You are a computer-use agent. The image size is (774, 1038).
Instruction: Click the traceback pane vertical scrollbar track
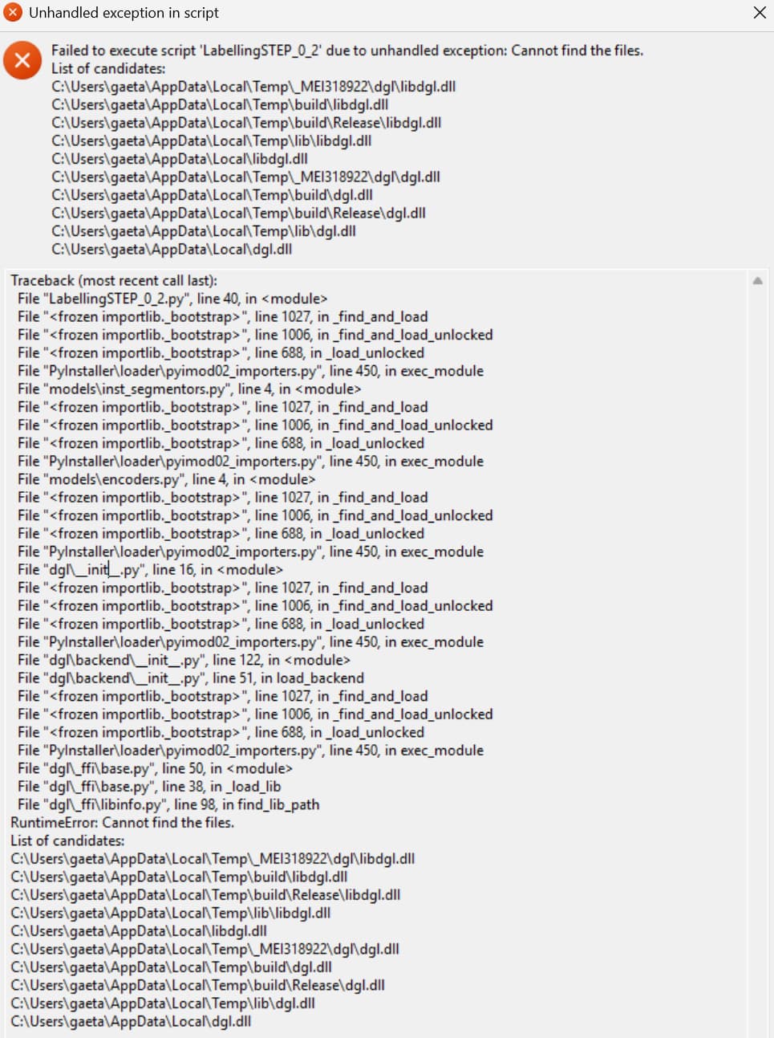pyautogui.click(x=757, y=658)
